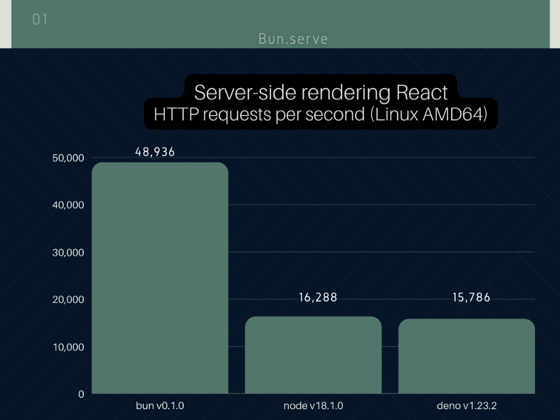
Task: Click the 16,288 value label
Action: point(318,298)
